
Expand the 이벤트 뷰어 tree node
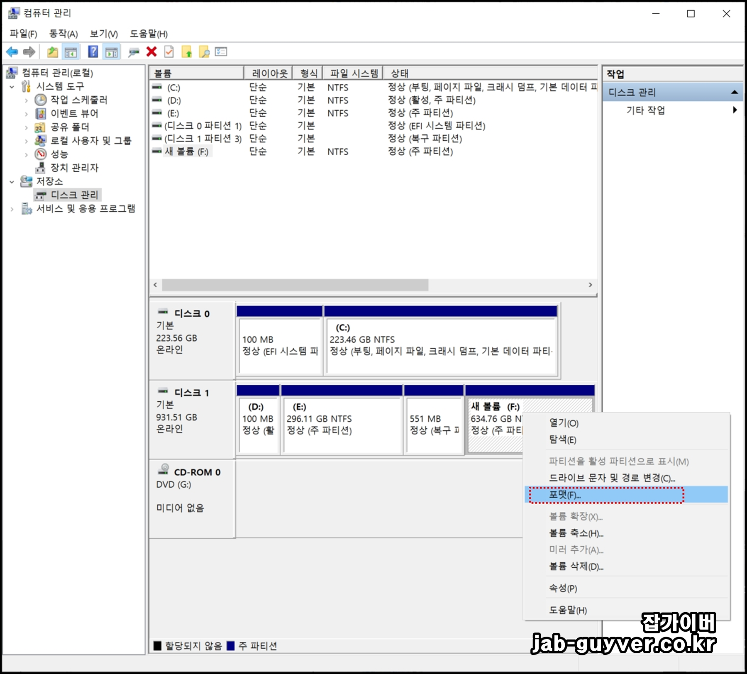26,113
